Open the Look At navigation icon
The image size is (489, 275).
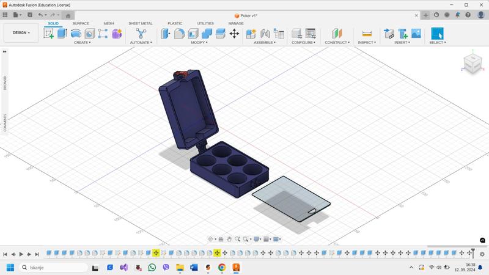[x=221, y=239]
